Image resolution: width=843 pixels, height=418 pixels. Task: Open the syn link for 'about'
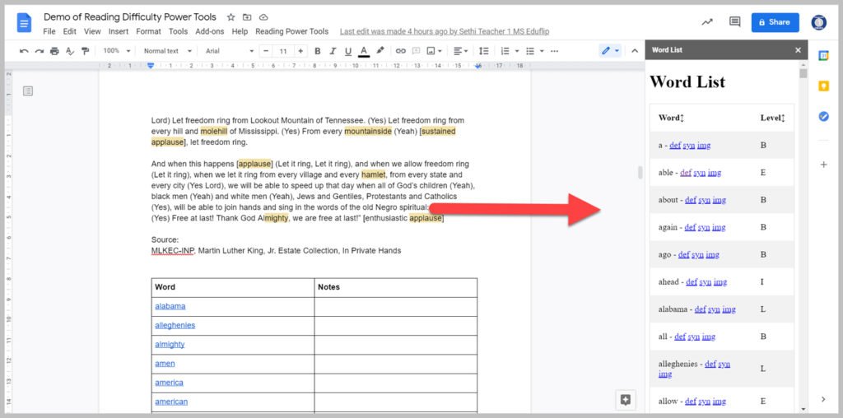(x=705, y=200)
